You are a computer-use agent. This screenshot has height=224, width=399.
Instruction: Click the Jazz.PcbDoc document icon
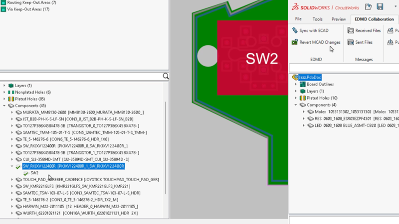click(x=295, y=77)
